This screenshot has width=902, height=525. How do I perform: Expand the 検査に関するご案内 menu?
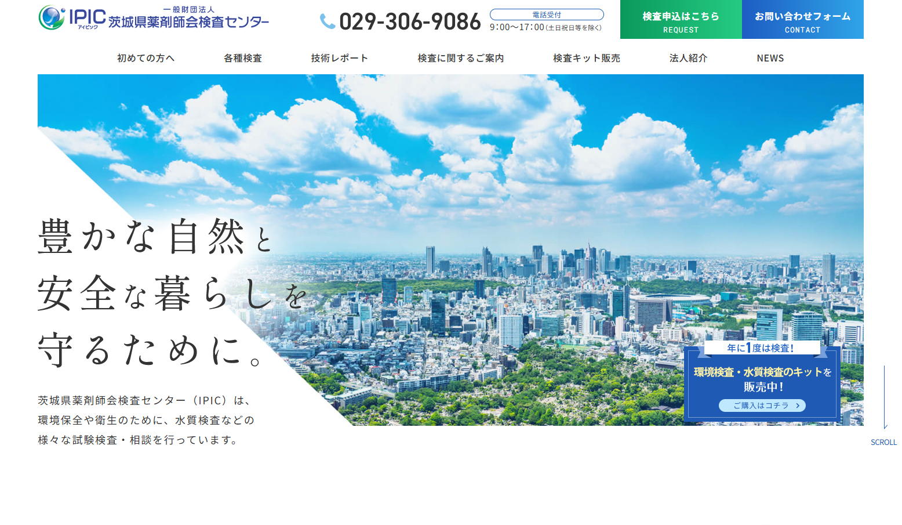point(461,58)
